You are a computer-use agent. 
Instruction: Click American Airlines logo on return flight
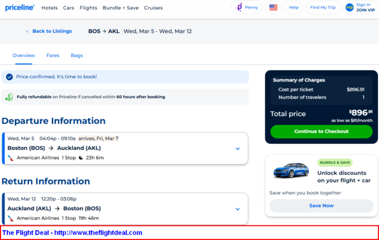coord(11,218)
